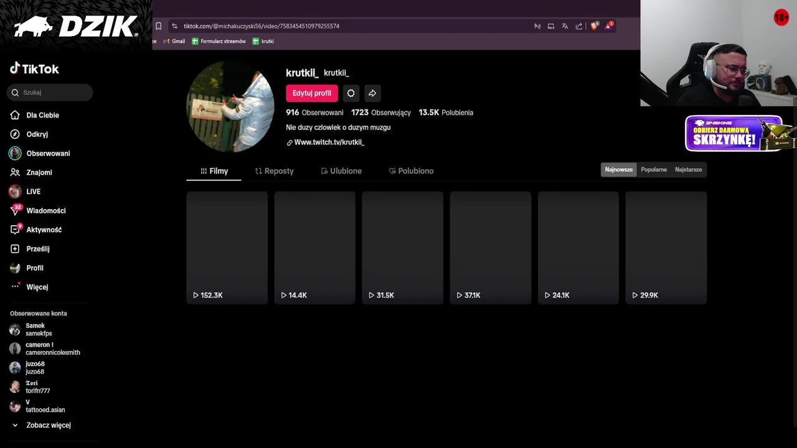Open the video with 14.4K views
The width and height of the screenshot is (797, 448).
[314, 248]
